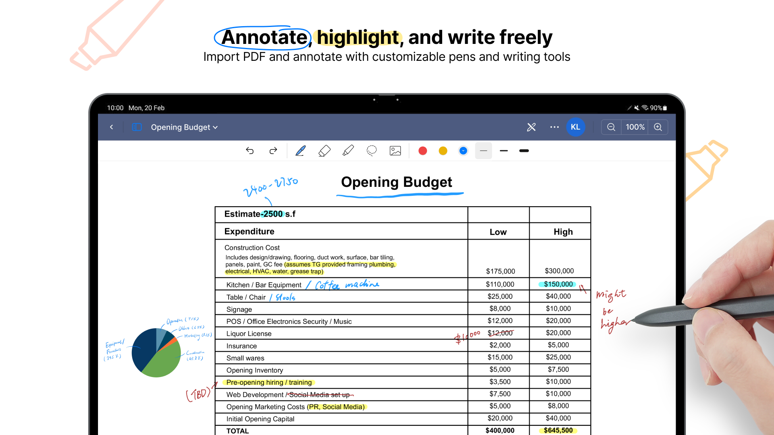Undo the last annotation
The height and width of the screenshot is (435, 774).
pos(250,151)
